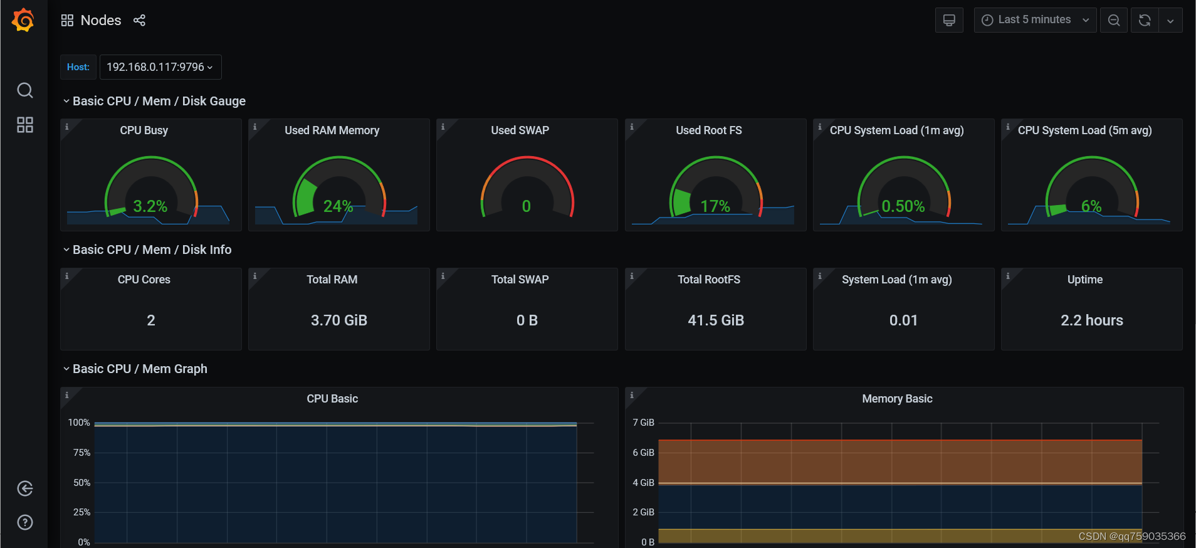
Task: Open the Memory Basic panel title
Action: 897,399
